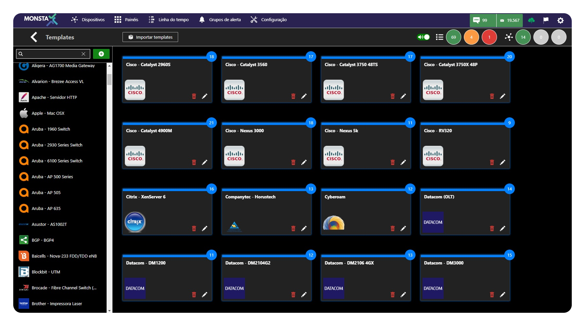The width and height of the screenshot is (585, 326).
Task: Edit the Cisco - Catalyst 2960S template
Action: [x=205, y=96]
